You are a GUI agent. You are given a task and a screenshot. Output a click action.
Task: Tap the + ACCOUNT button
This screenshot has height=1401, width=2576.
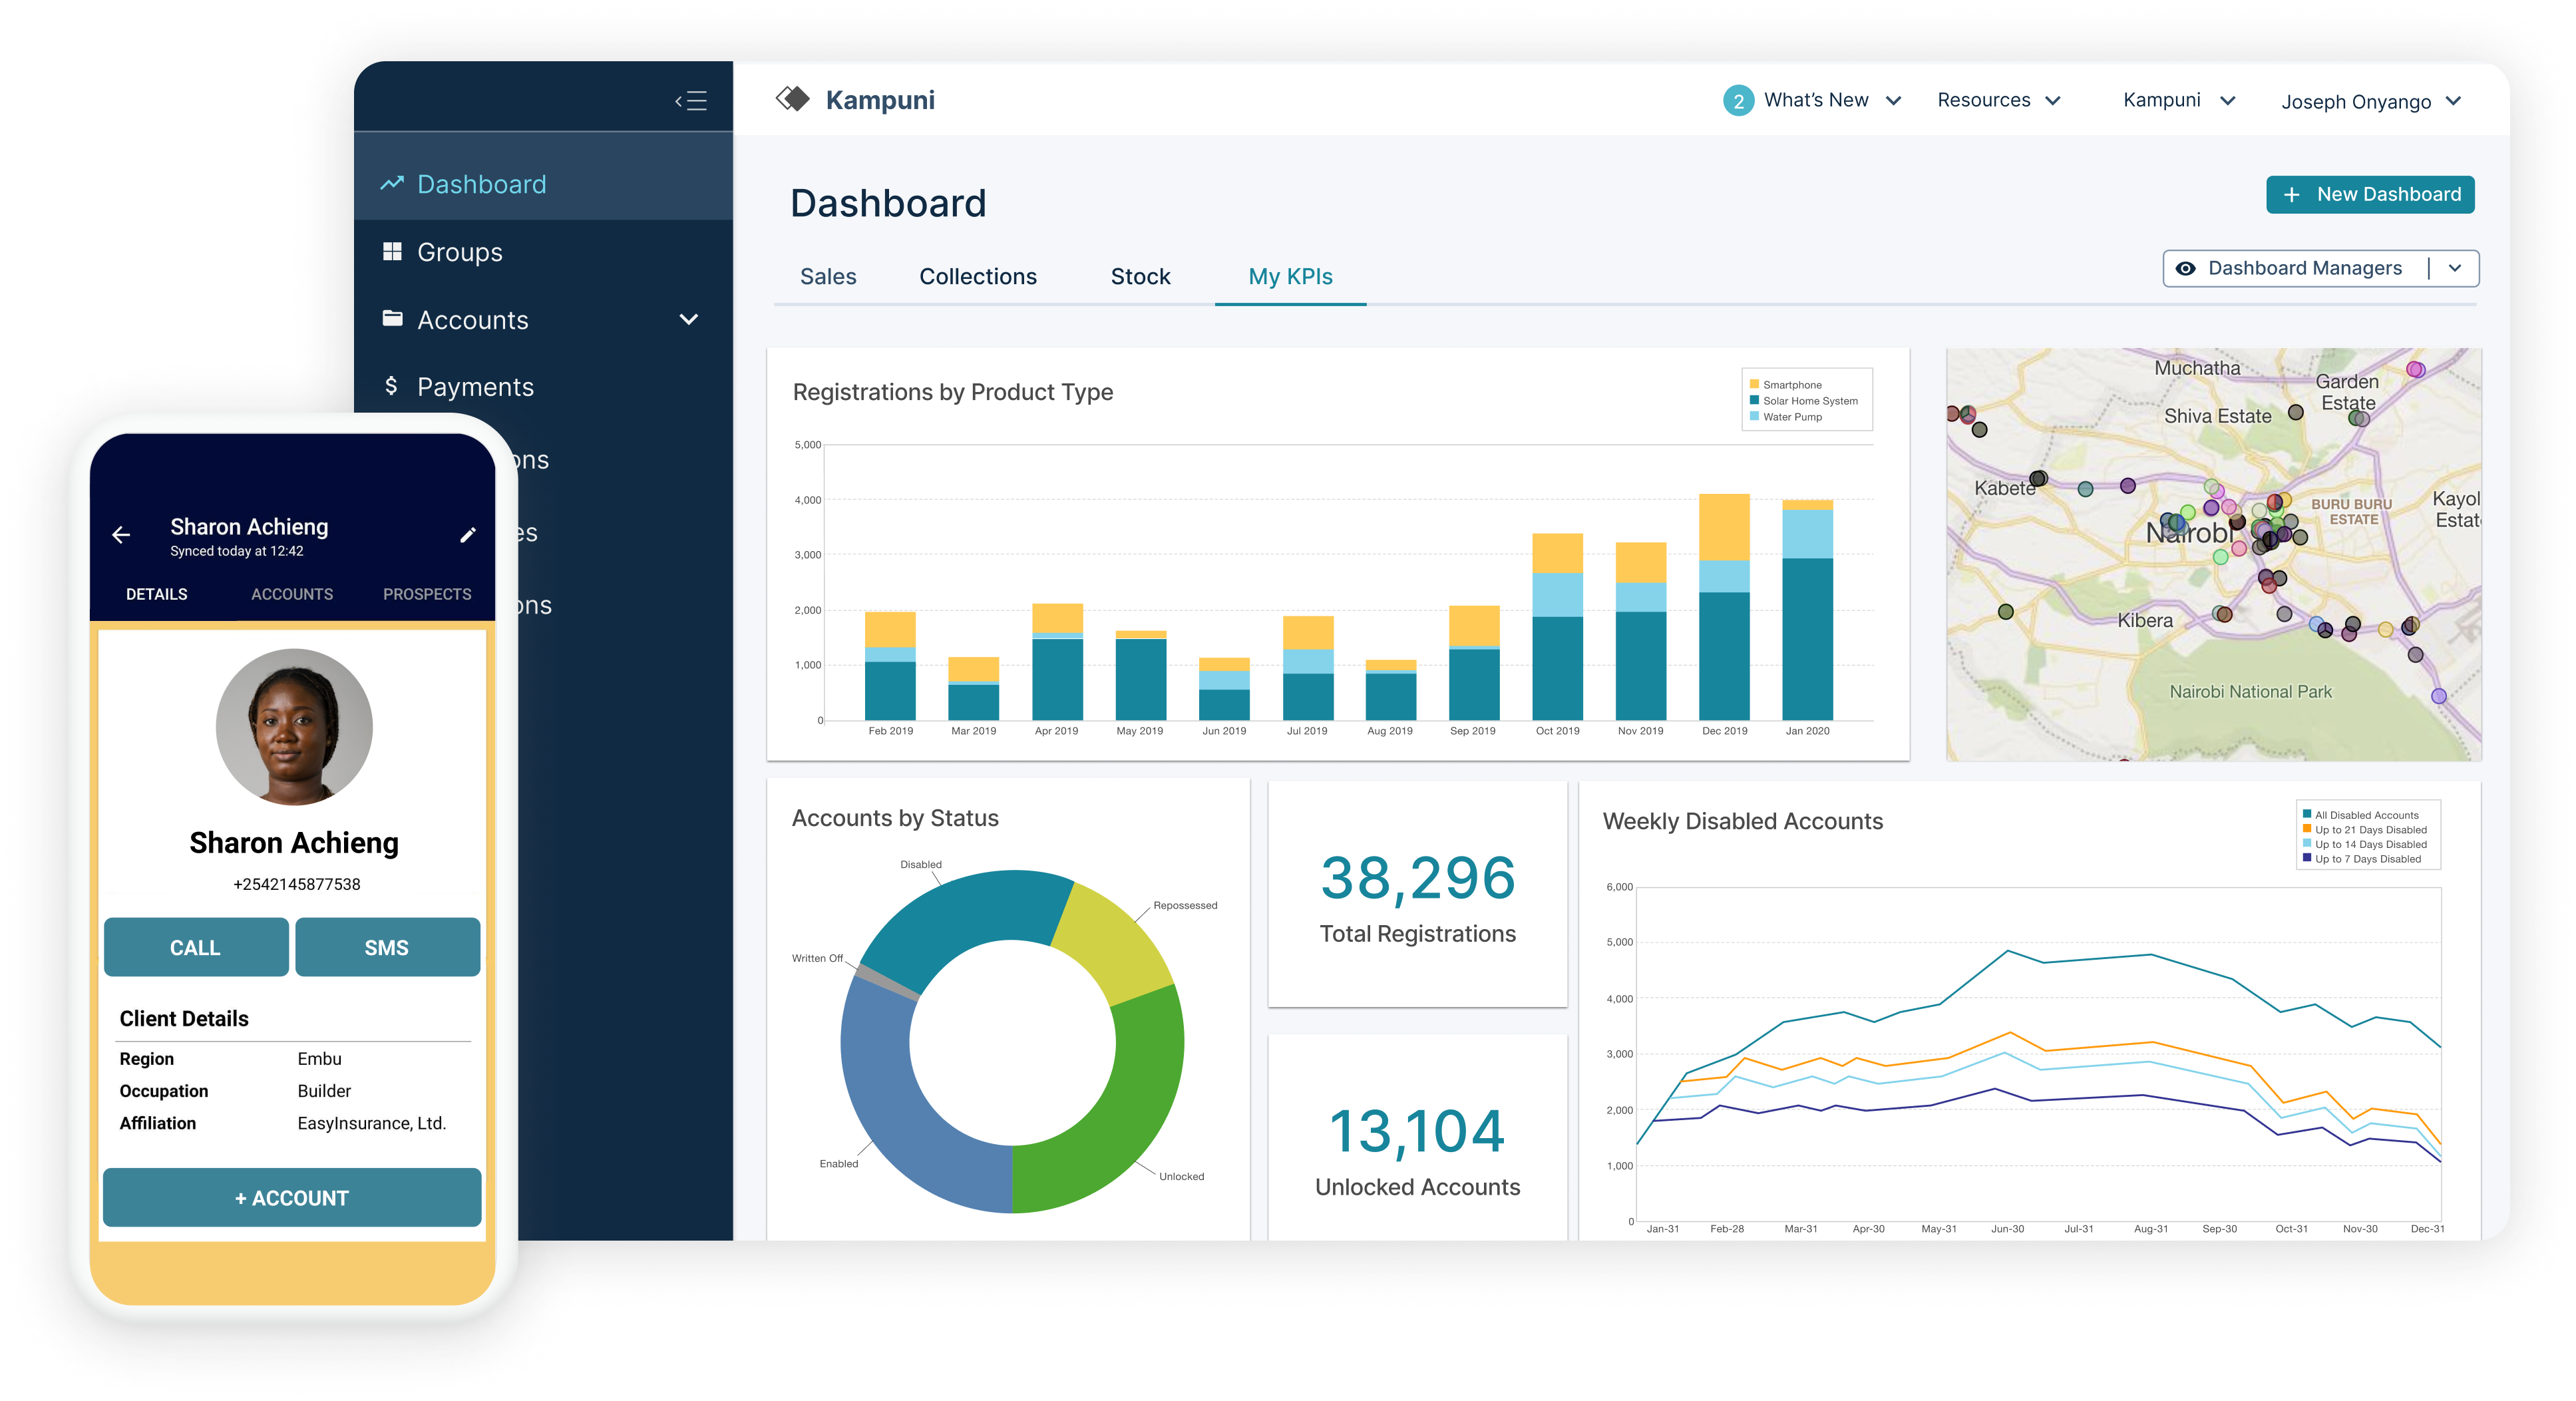click(x=292, y=1197)
